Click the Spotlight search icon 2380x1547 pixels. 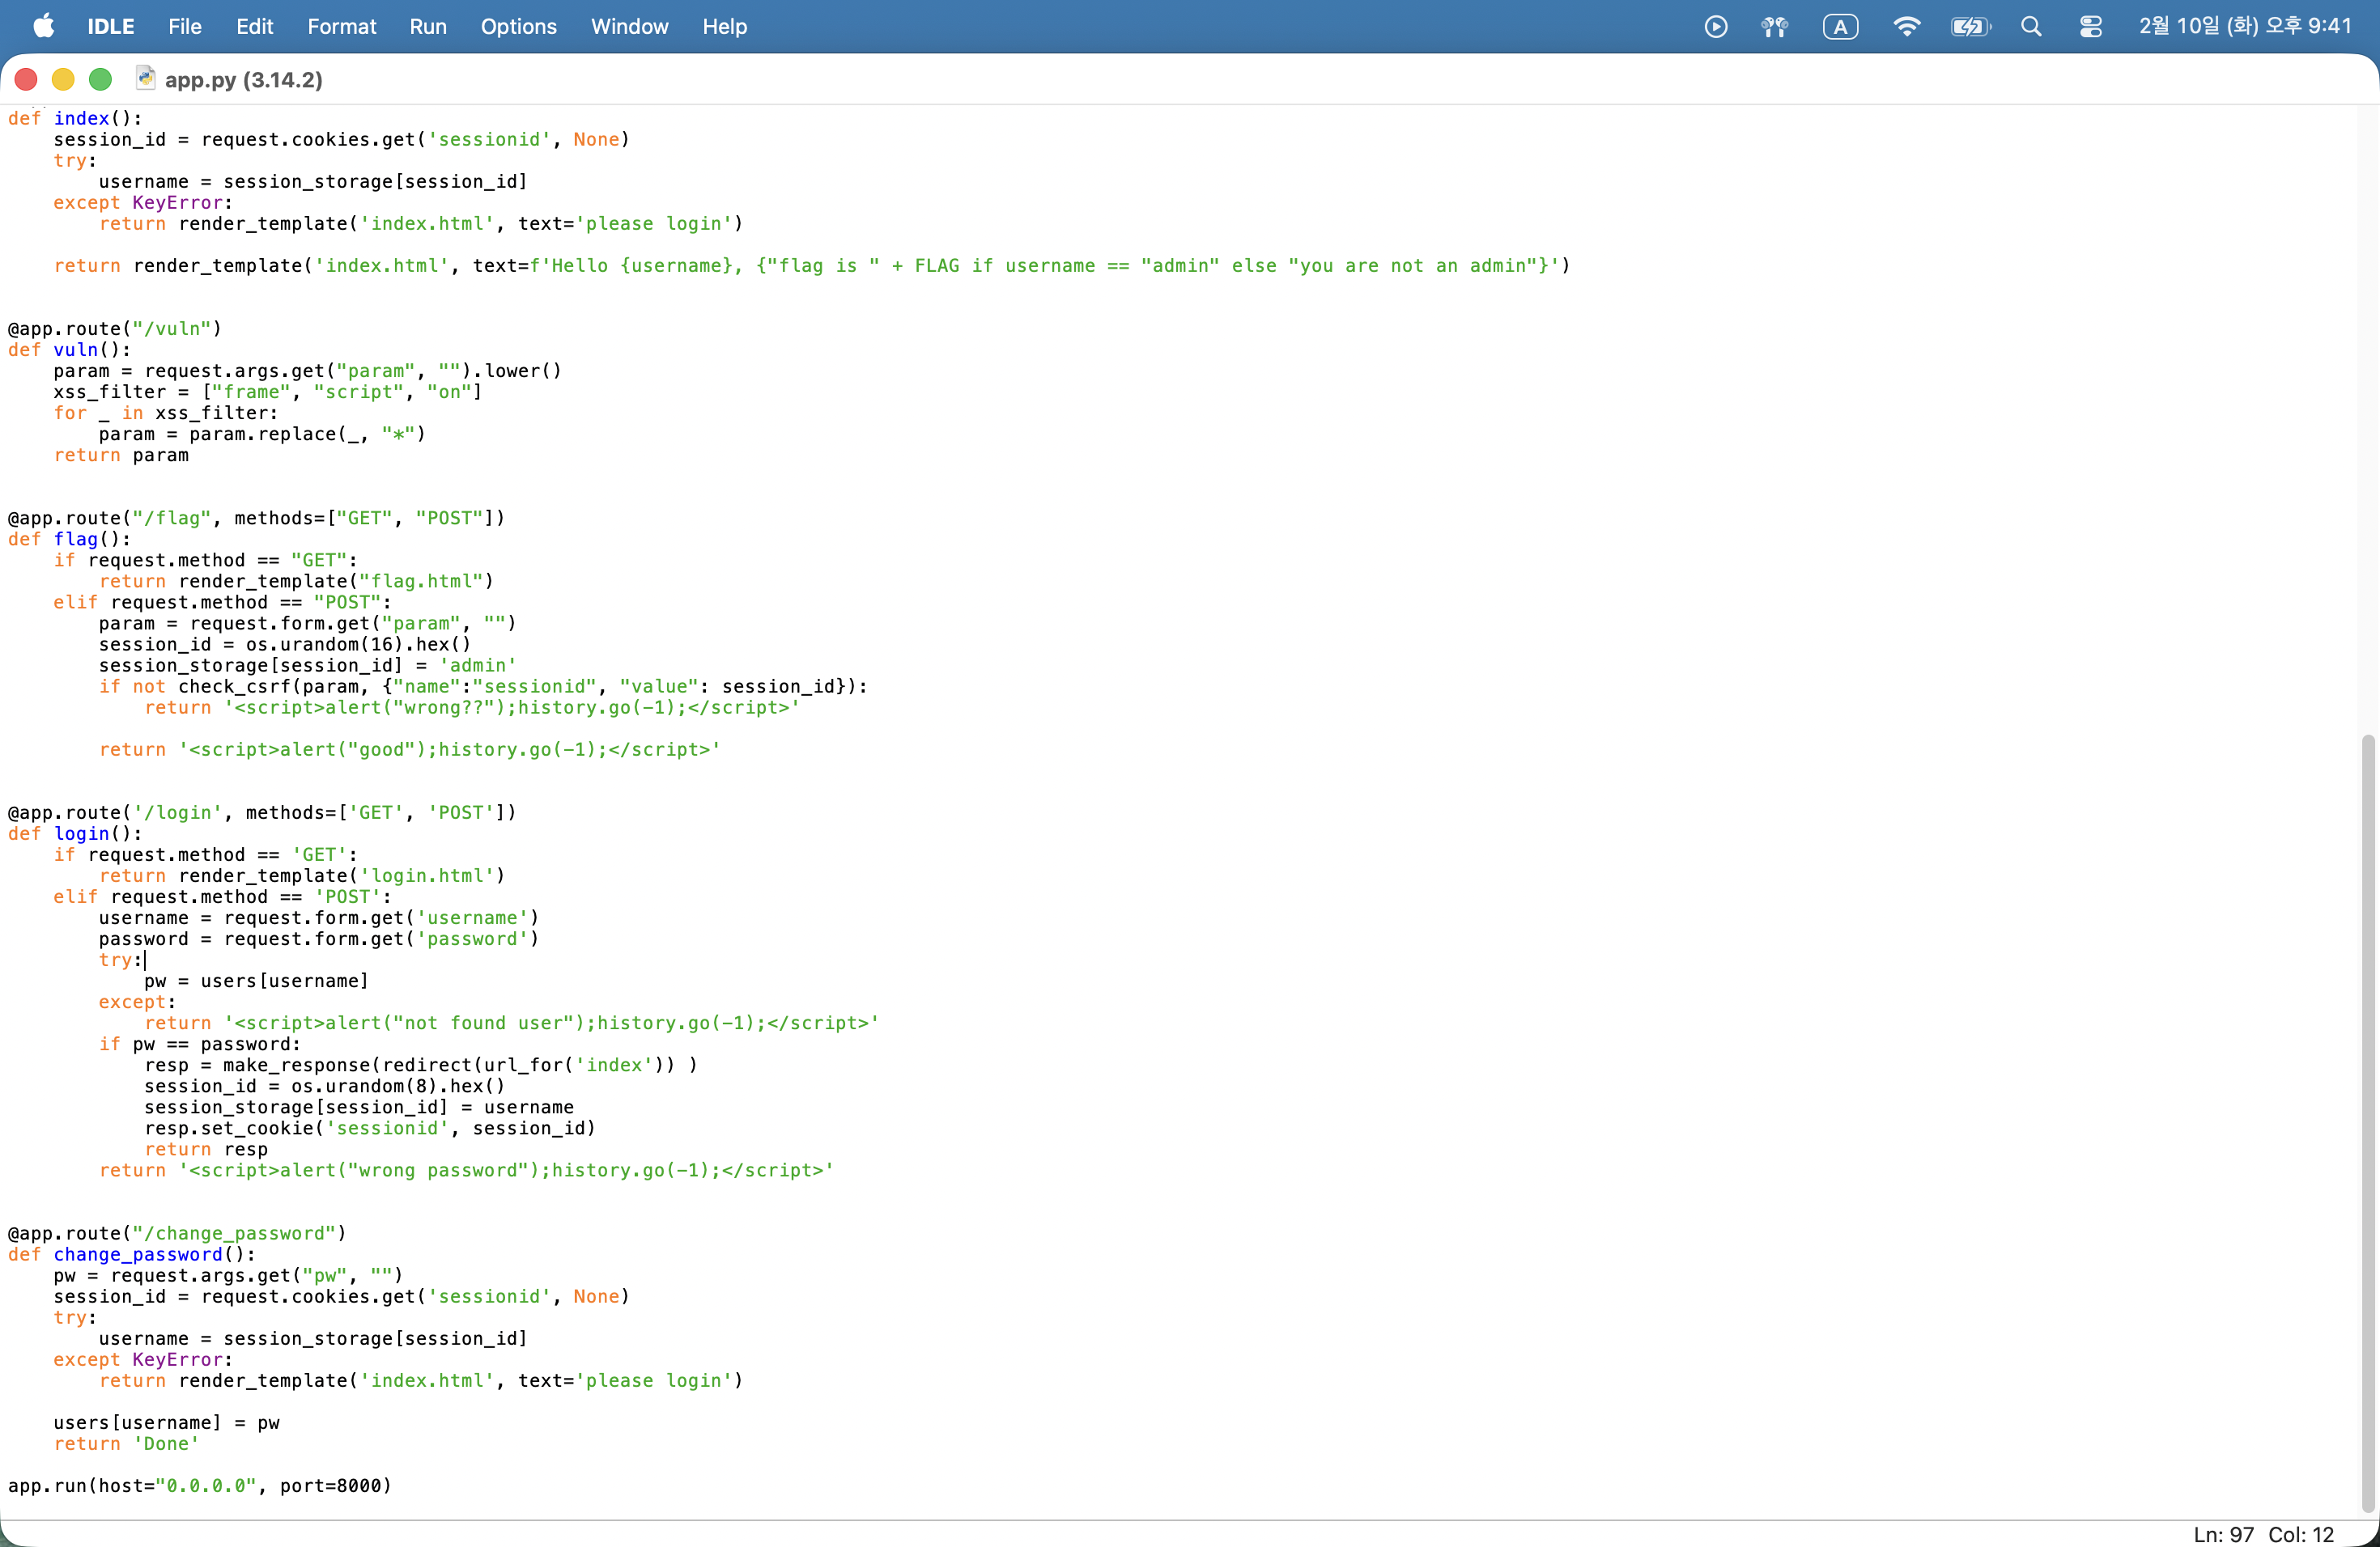coord(2030,26)
